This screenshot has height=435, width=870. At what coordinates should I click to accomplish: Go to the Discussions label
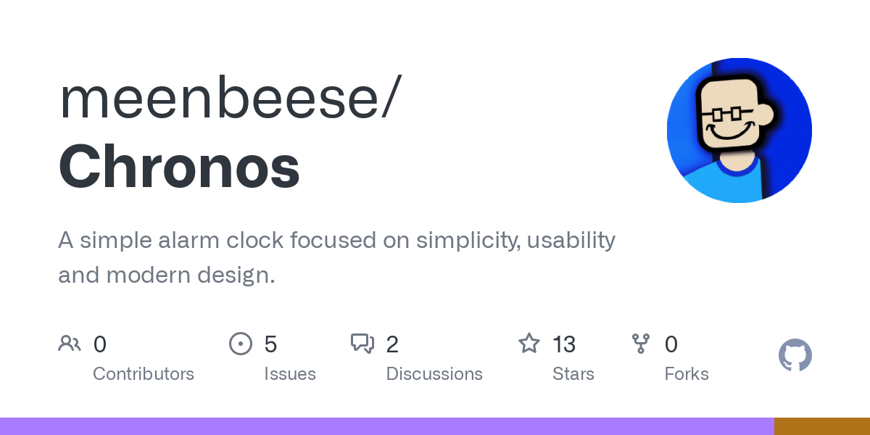pos(434,374)
